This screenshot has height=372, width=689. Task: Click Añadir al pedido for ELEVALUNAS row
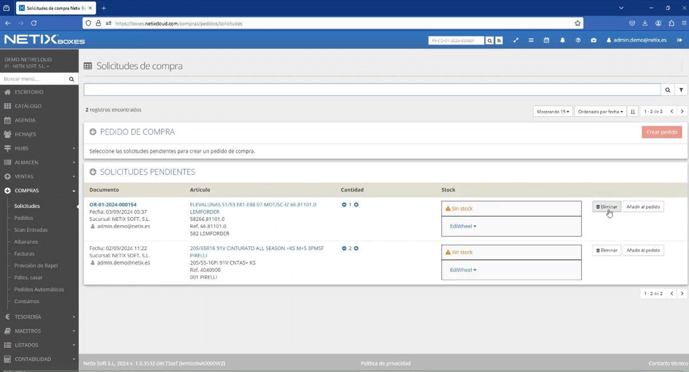[x=643, y=207]
